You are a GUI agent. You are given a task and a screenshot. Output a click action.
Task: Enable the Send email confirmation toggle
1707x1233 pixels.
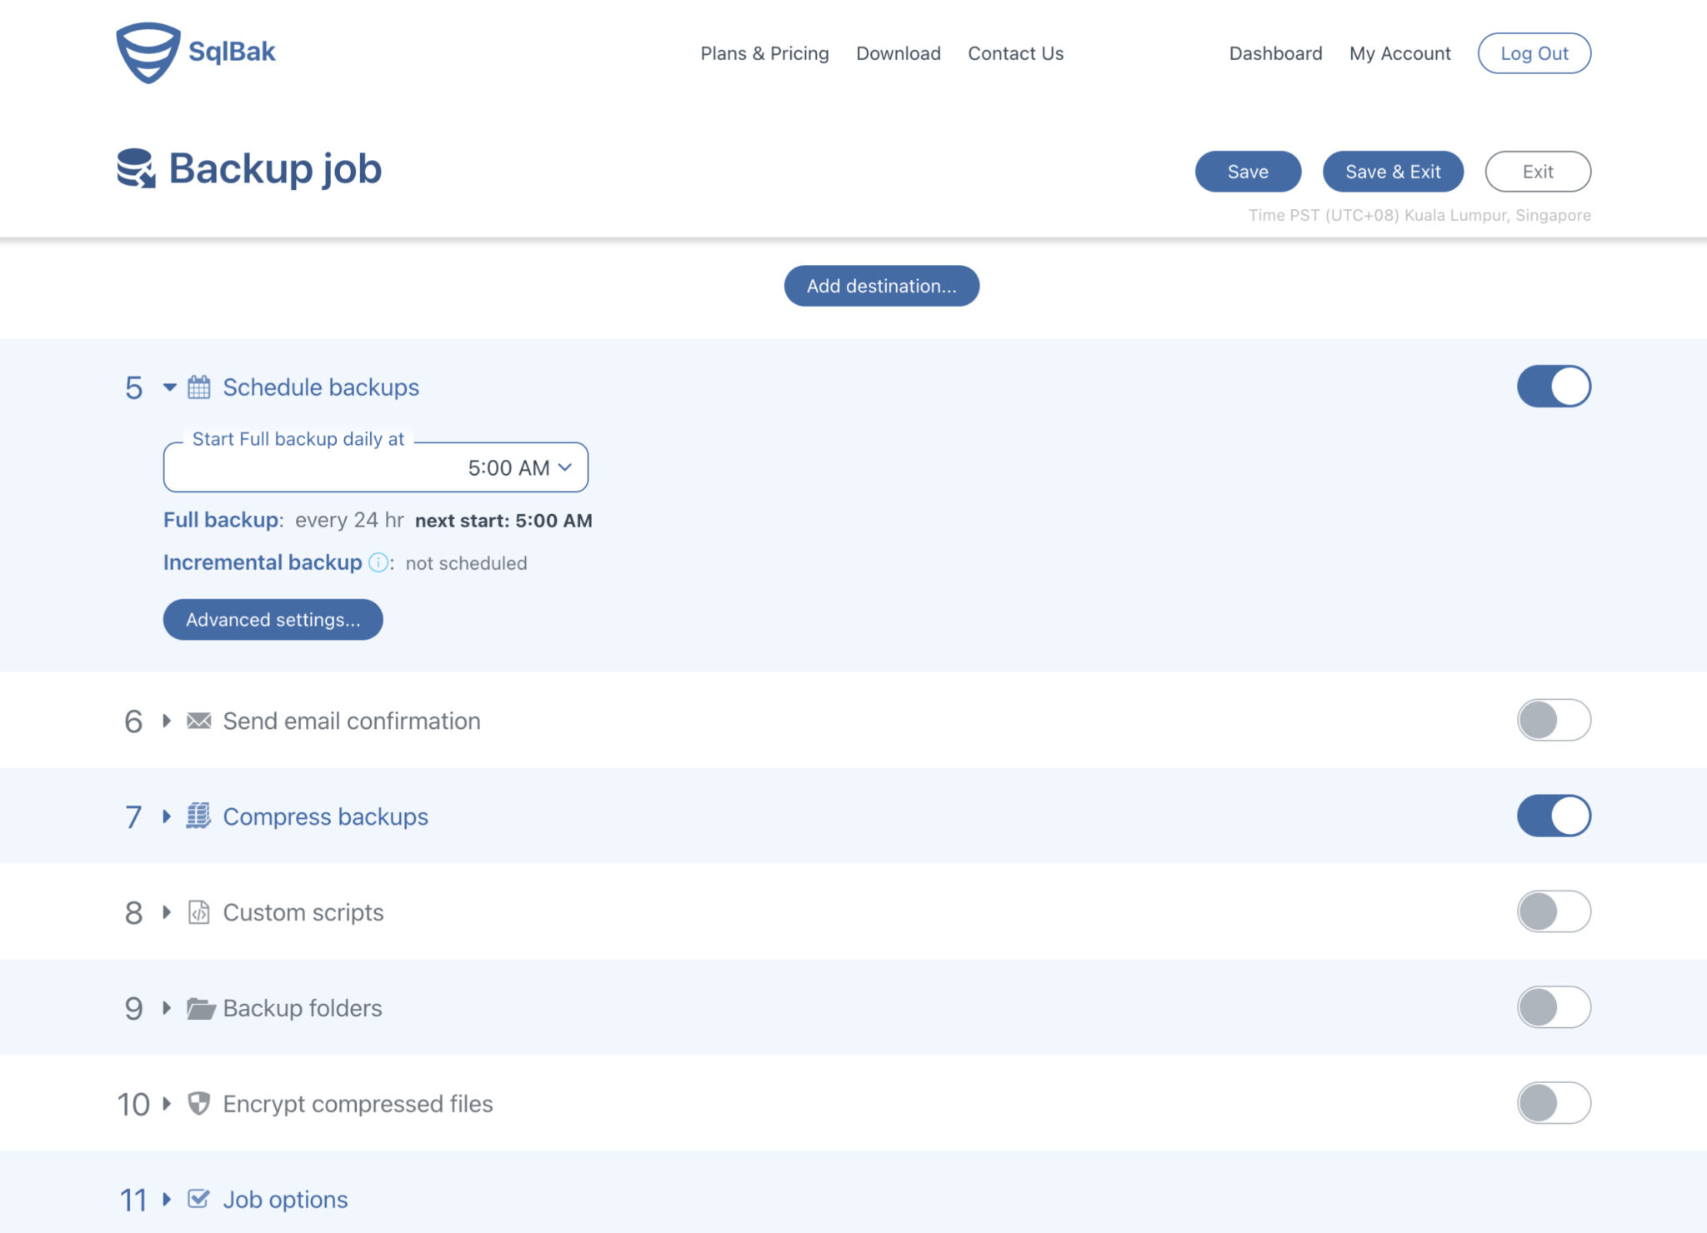(x=1553, y=720)
